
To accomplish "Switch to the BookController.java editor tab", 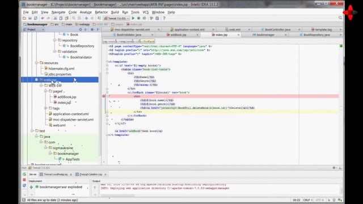I will click(277, 29).
